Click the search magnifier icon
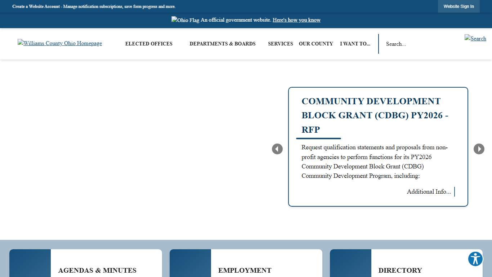The image size is (492, 277). tap(475, 39)
